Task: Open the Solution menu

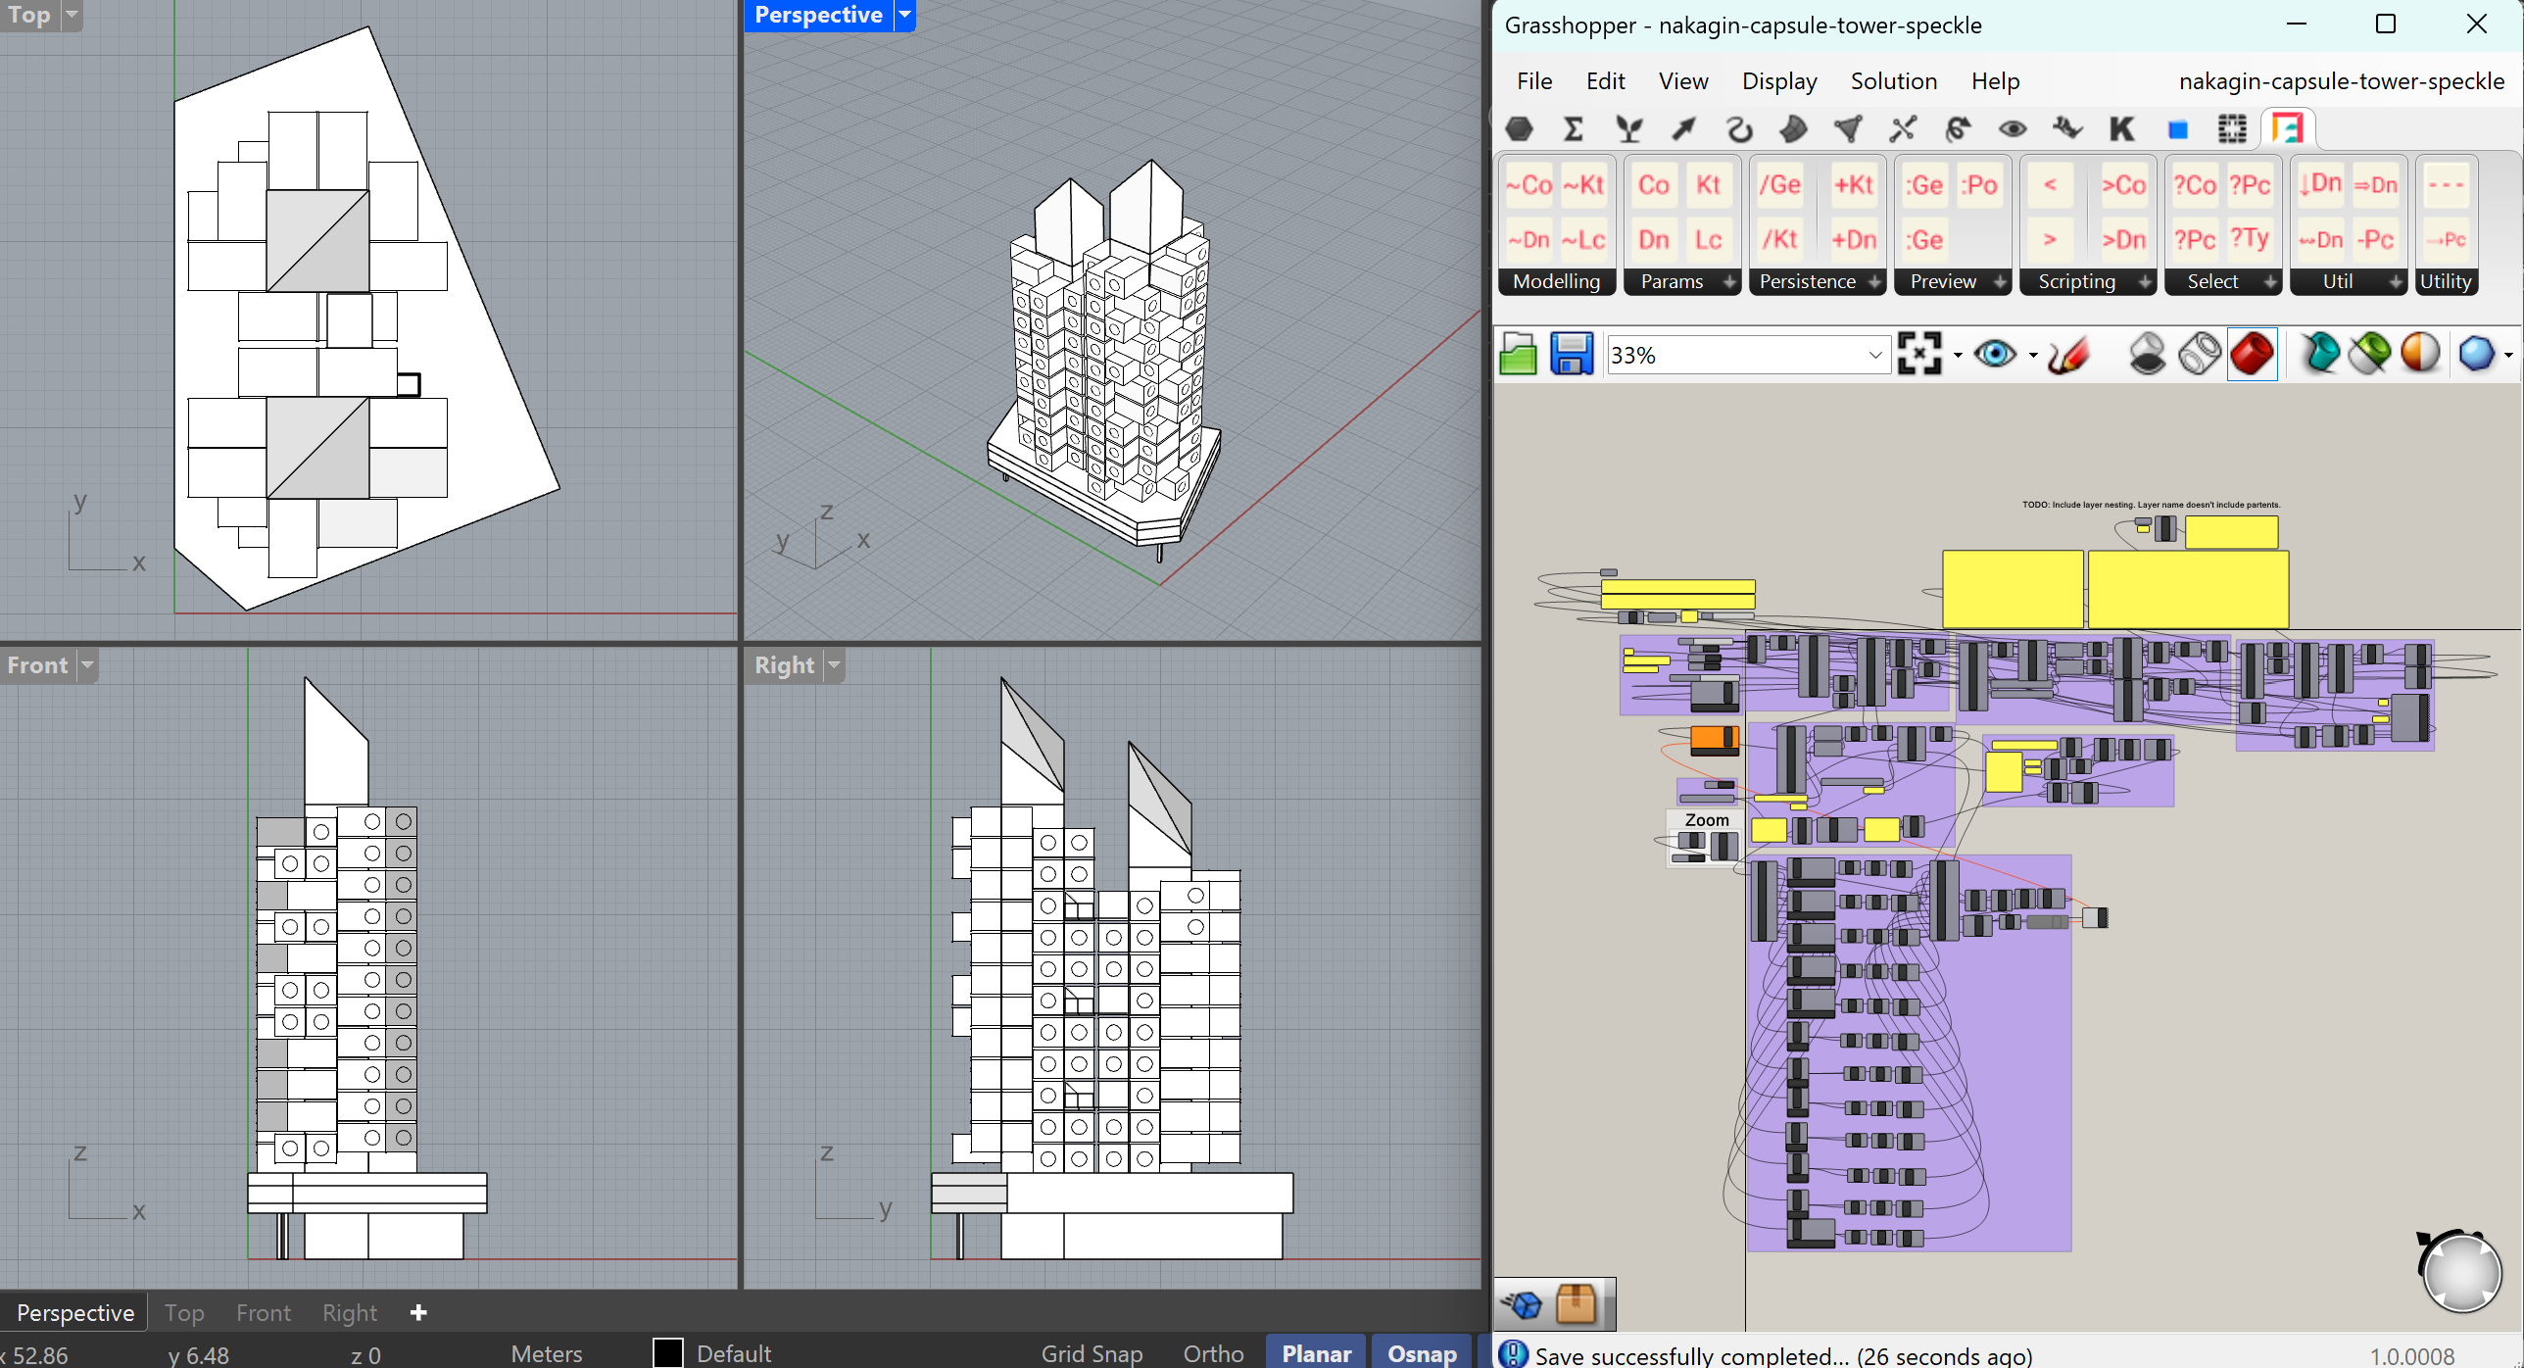Action: click(1893, 81)
